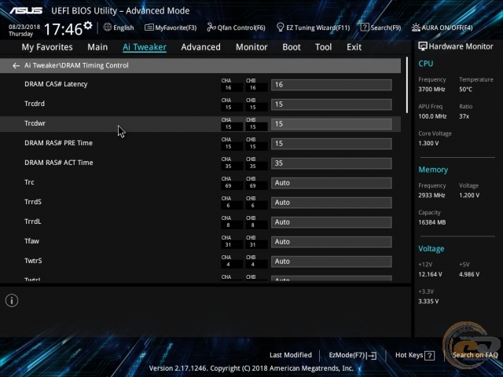This screenshot has width=503, height=377.
Task: Click the 08/23/2018 date text
Action: pyautogui.click(x=24, y=27)
